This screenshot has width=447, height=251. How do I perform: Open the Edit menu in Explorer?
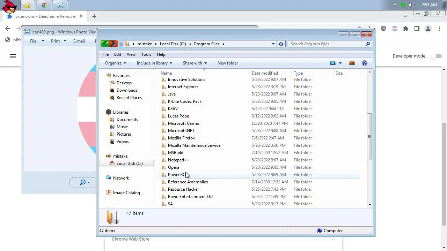tap(118, 54)
